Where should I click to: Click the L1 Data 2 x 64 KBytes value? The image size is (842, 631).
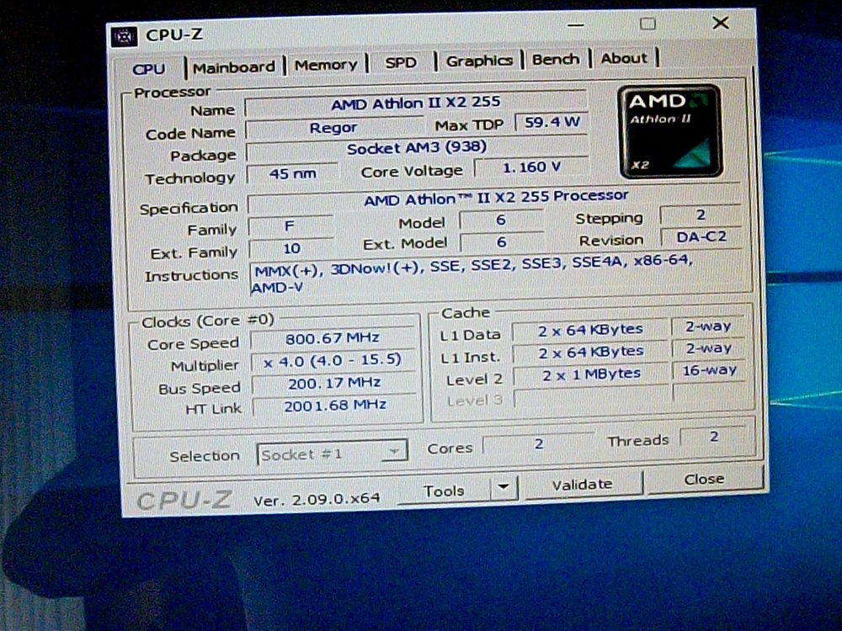[591, 330]
